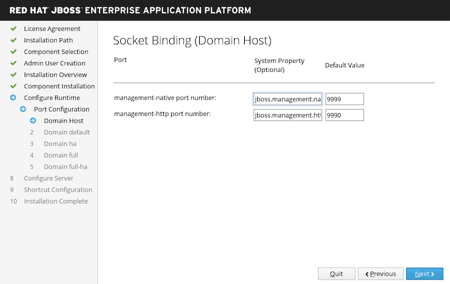450x284 pixels.
Task: Select the Configure Runtime step
Action: point(52,97)
